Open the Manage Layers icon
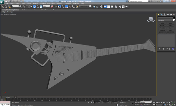The height and width of the screenshot is (106, 176). (x=101, y=7)
